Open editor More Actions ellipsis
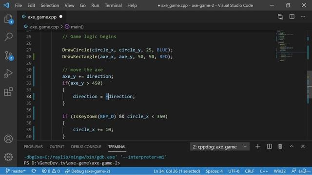The image size is (312, 175). [303, 17]
